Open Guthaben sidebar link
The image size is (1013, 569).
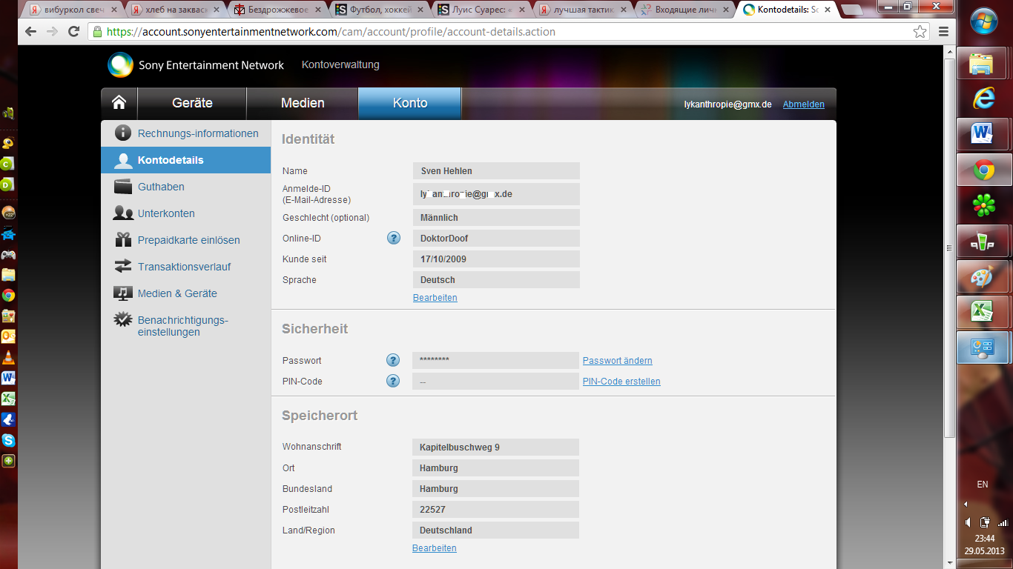(161, 187)
